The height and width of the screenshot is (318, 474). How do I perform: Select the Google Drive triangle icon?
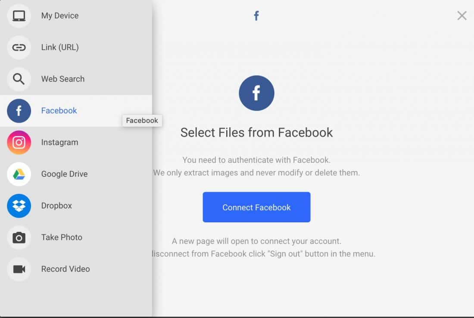point(19,174)
